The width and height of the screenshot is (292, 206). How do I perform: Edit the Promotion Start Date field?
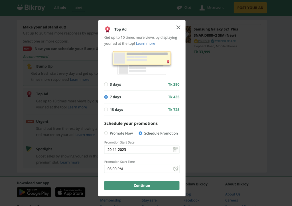[142, 150]
